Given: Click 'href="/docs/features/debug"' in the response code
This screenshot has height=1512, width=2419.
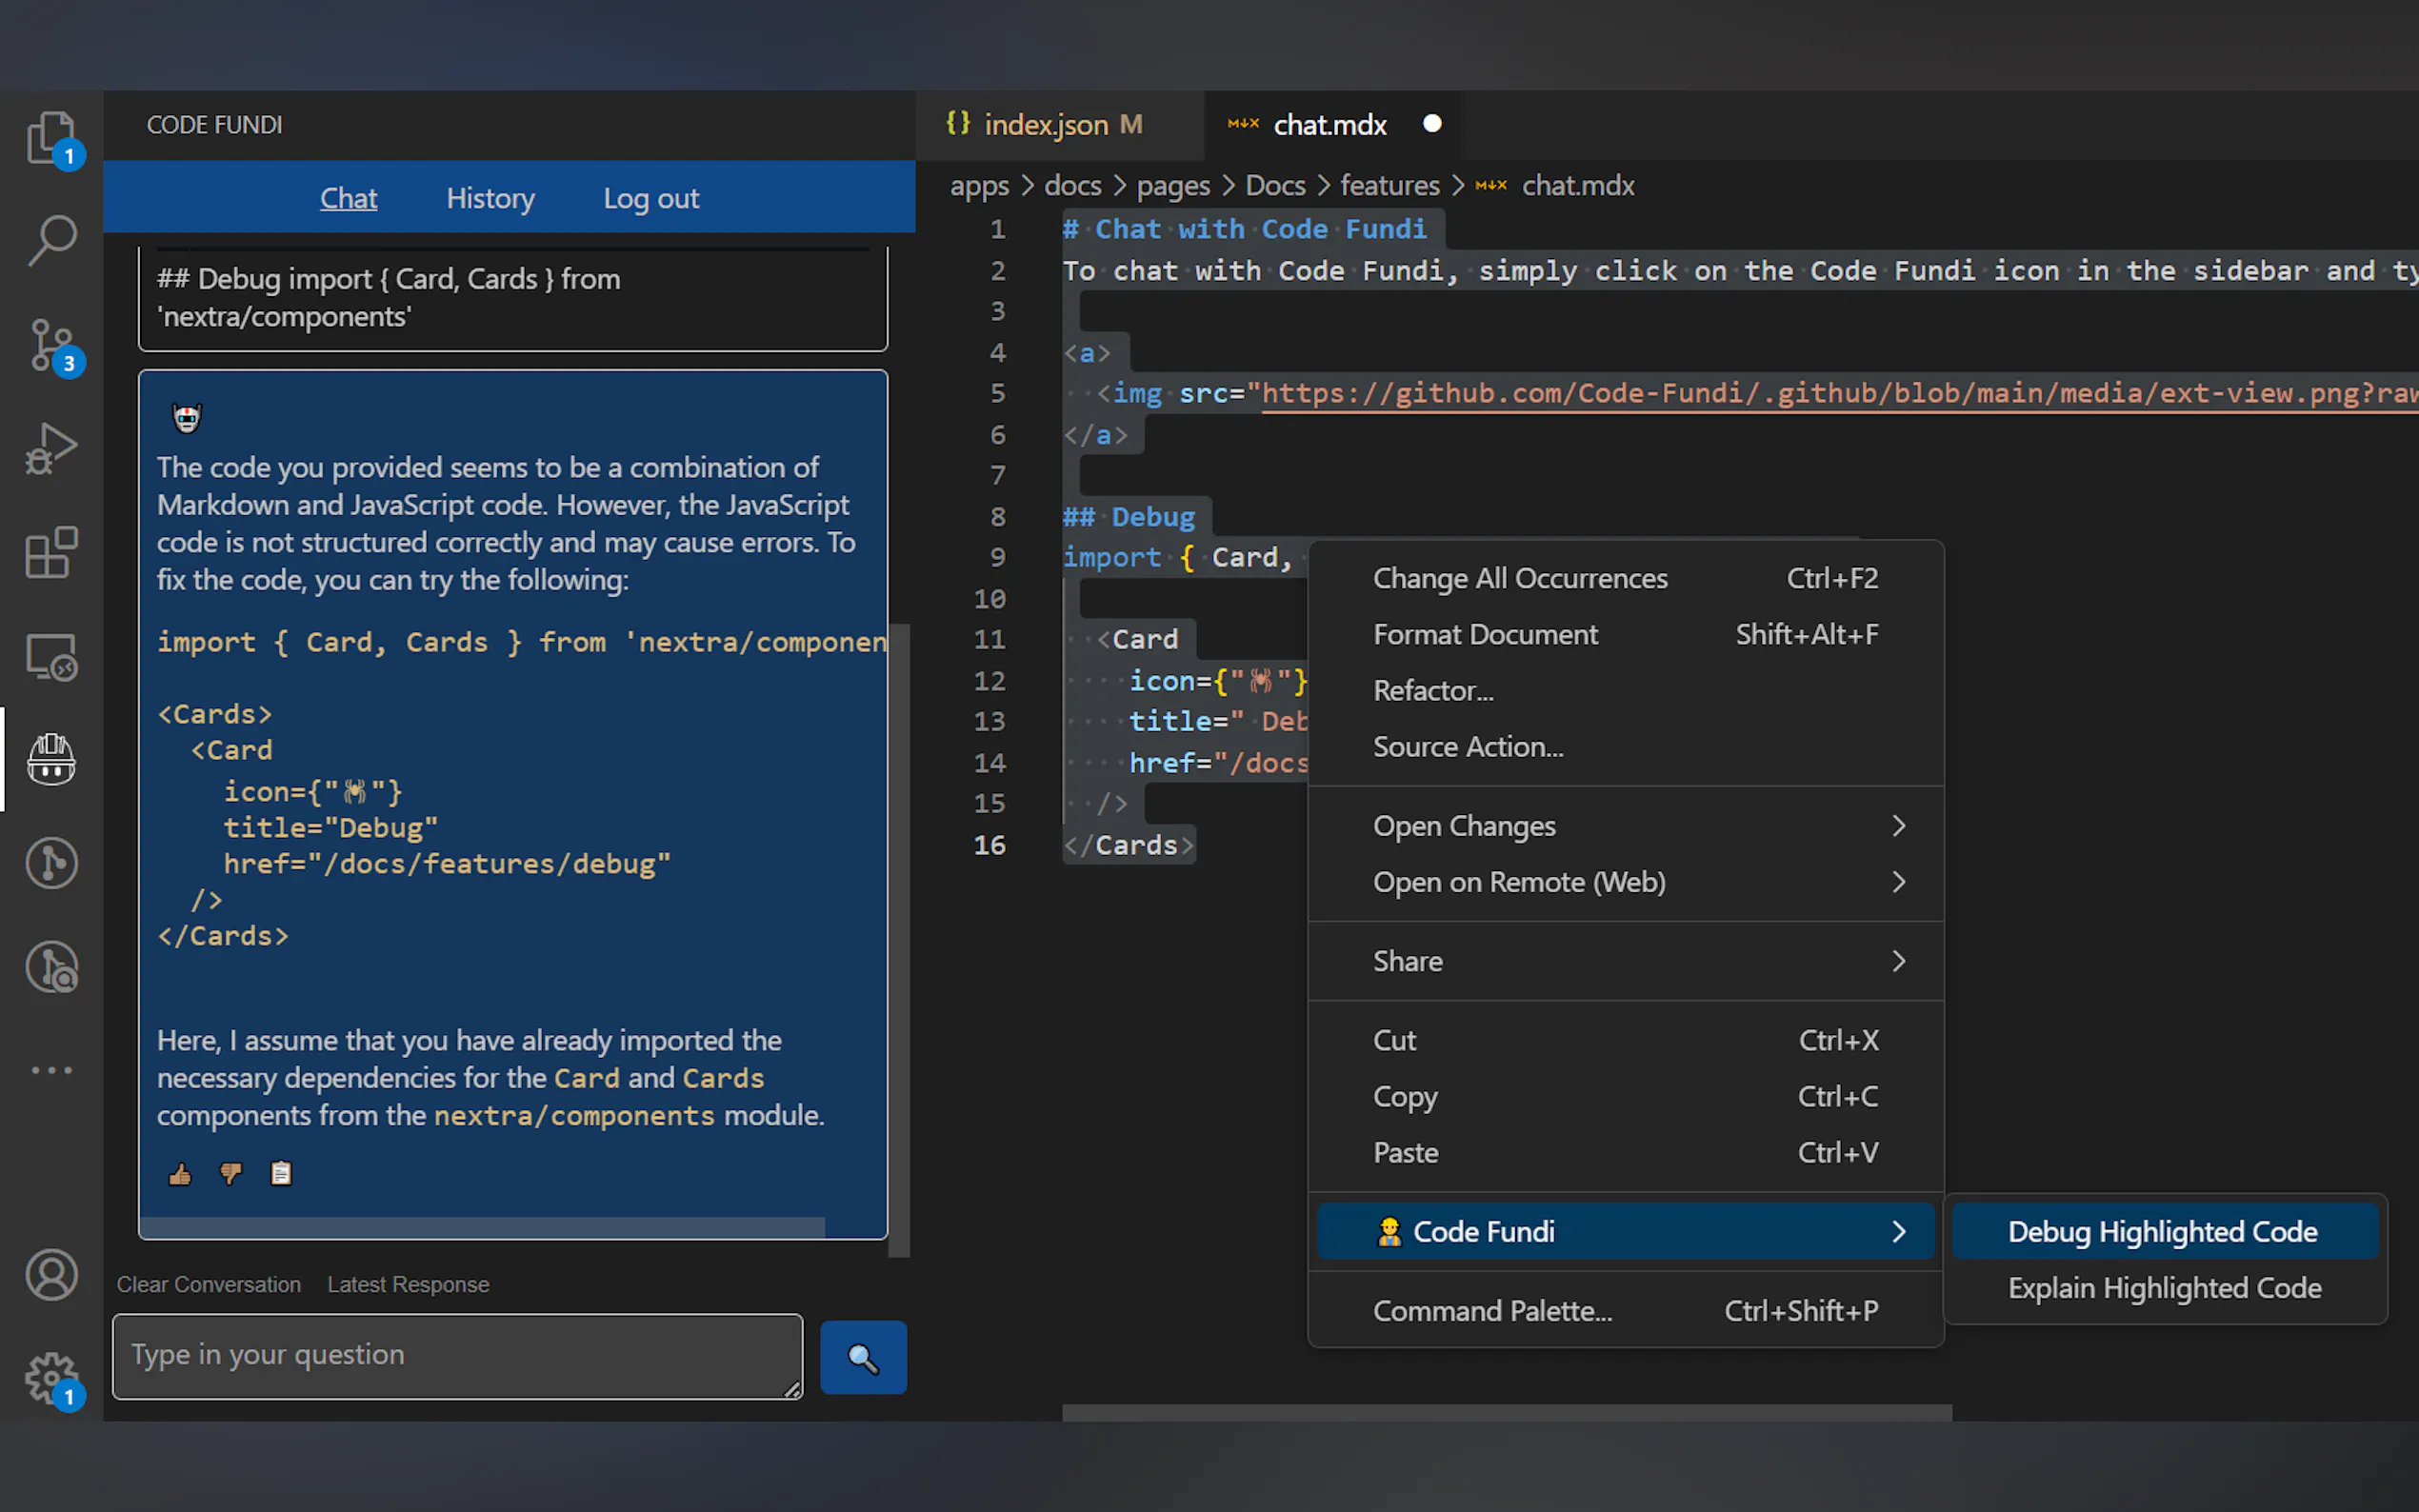Looking at the screenshot, I should point(446,864).
